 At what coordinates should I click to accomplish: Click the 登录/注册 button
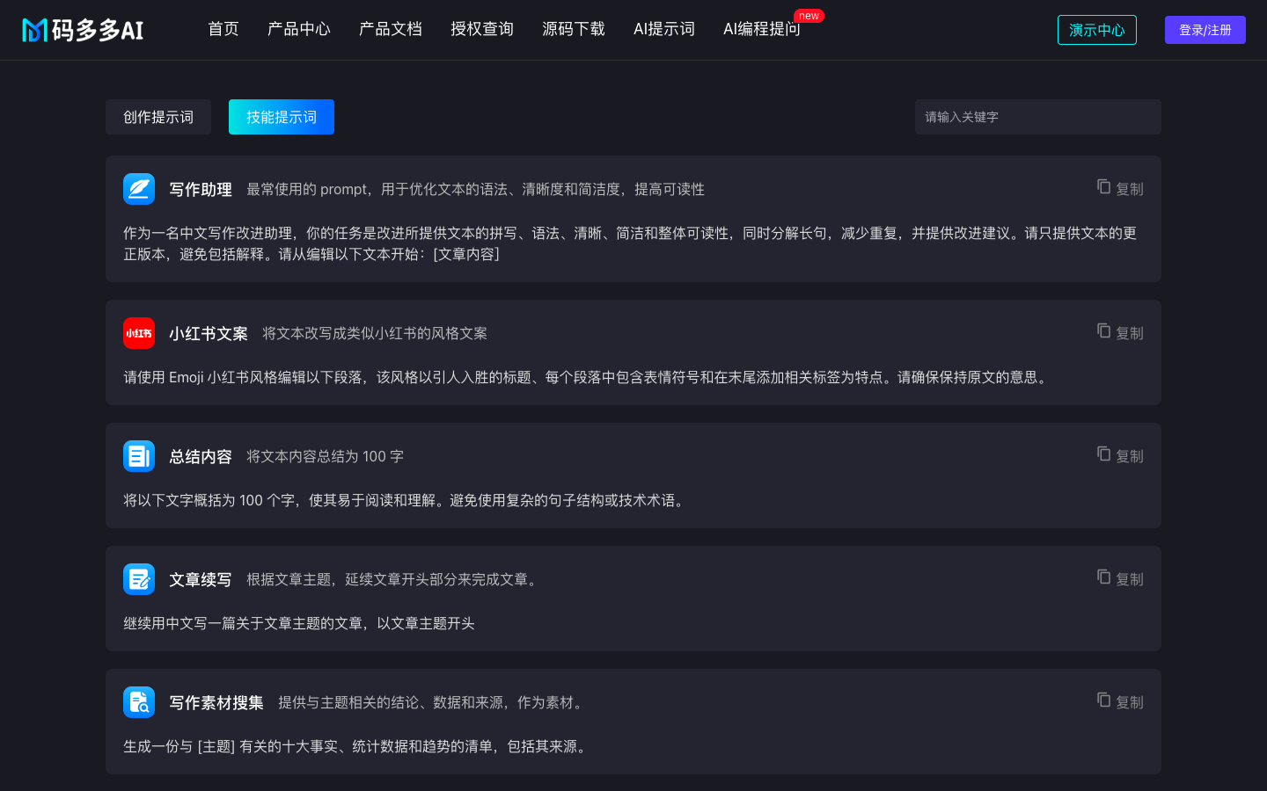tap(1205, 29)
